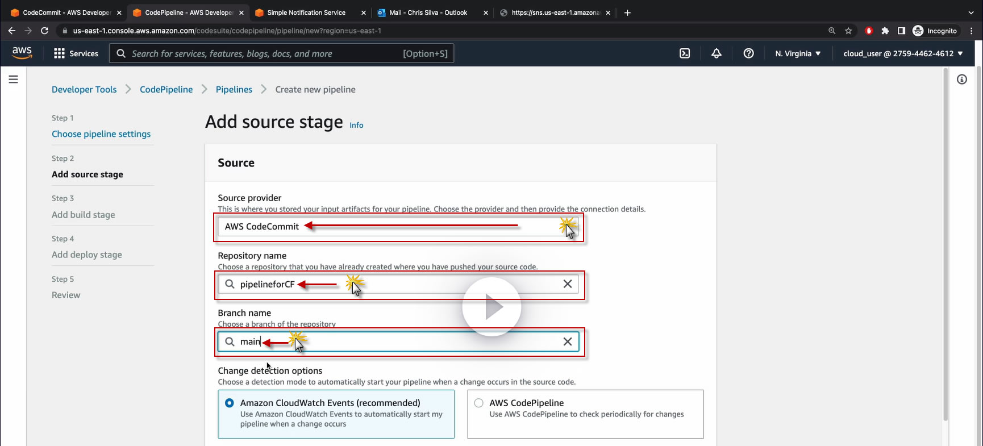Viewport: 983px width, 446px height.
Task: Bookmark this page with the star icon
Action: coord(848,31)
